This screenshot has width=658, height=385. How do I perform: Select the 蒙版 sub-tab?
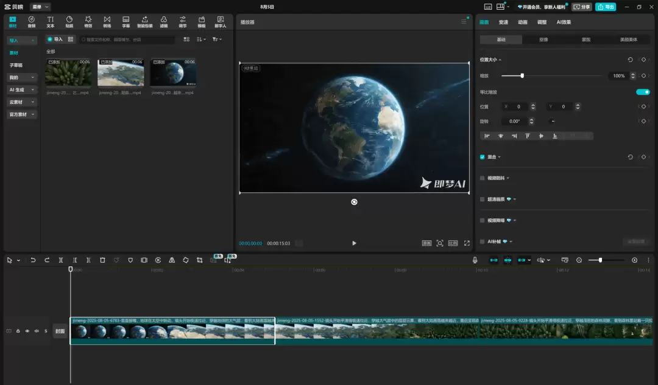click(586, 40)
